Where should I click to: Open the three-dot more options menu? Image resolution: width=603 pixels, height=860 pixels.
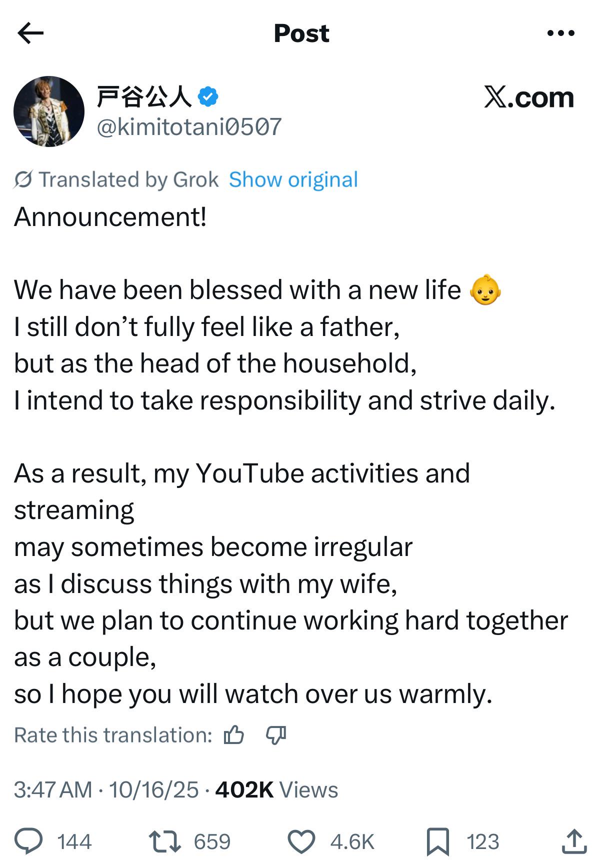click(x=560, y=33)
